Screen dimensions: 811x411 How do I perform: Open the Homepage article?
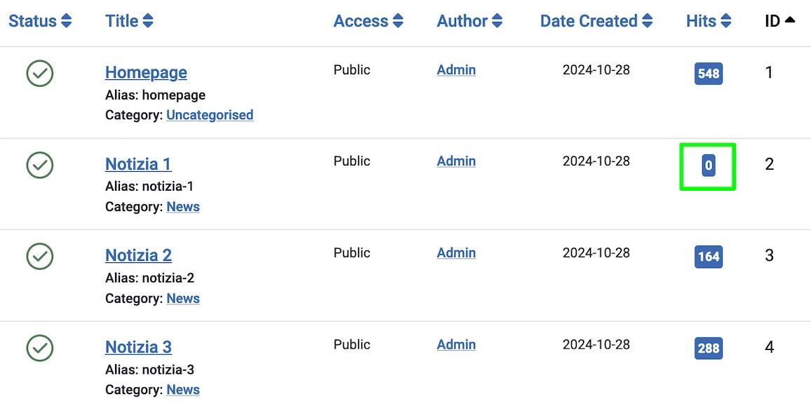(x=146, y=72)
